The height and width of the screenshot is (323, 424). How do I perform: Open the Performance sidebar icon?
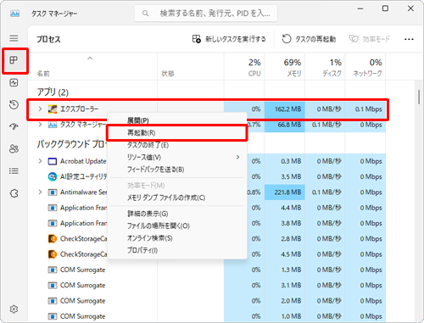click(x=14, y=82)
